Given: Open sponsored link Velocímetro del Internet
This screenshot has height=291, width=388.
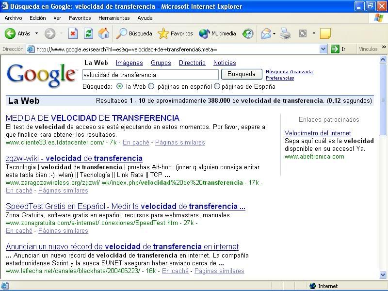Looking at the screenshot, I should [318, 133].
